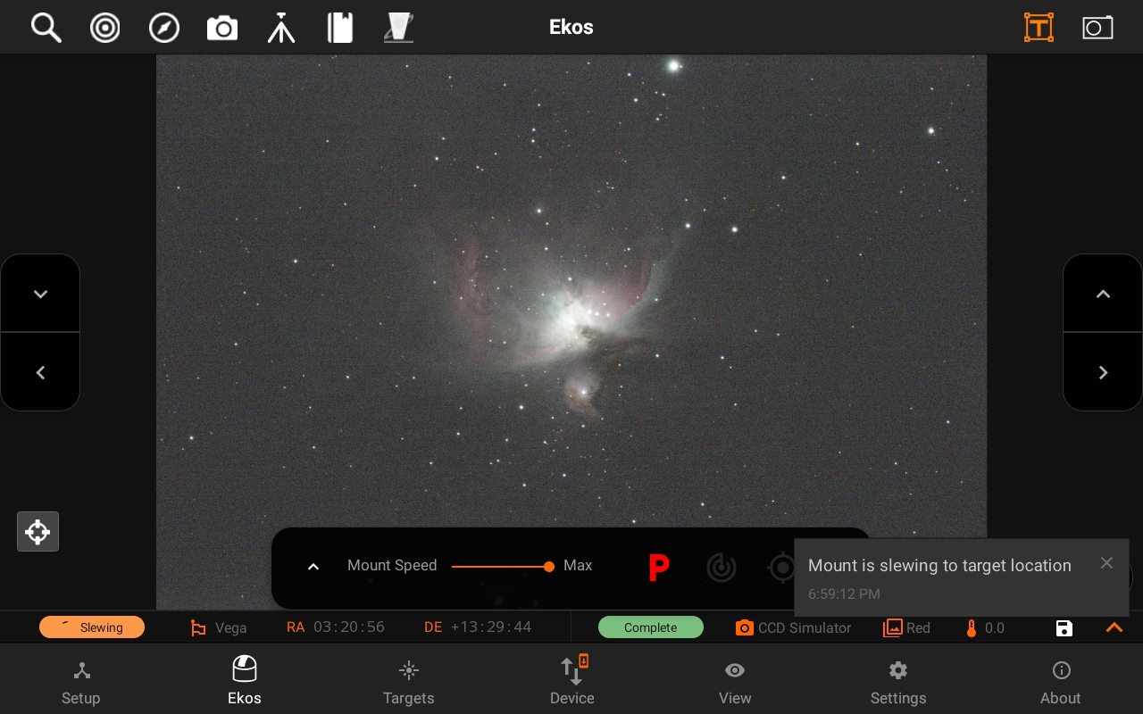Slew mount using the right chevron
Image resolution: width=1143 pixels, height=714 pixels.
[1103, 372]
